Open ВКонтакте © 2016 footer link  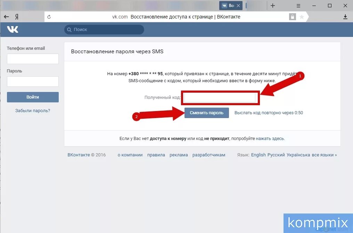(87, 155)
